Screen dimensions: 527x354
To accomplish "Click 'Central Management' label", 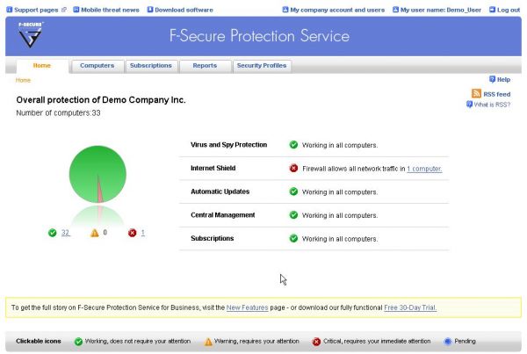I will pos(223,215).
